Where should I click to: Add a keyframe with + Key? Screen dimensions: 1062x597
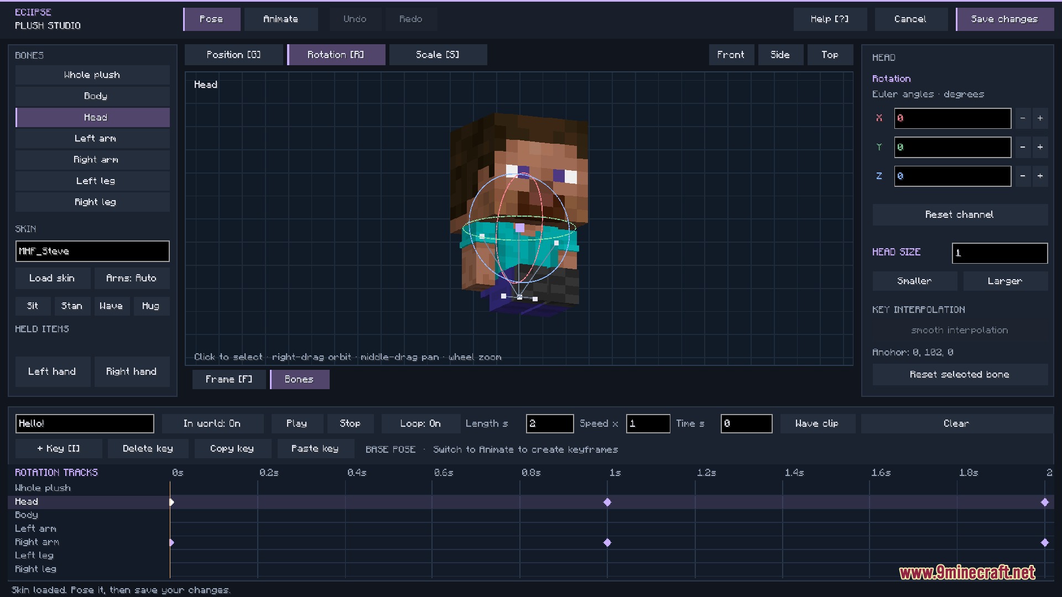59,449
